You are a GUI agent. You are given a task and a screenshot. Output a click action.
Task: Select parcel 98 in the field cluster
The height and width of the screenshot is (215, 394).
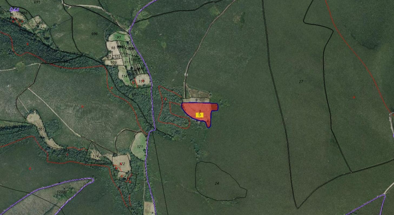pos(113,48)
